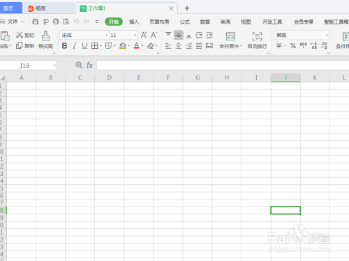Image resolution: width=349 pixels, height=261 pixels.
Task: Click the Borders grid icon
Action: click(x=94, y=46)
